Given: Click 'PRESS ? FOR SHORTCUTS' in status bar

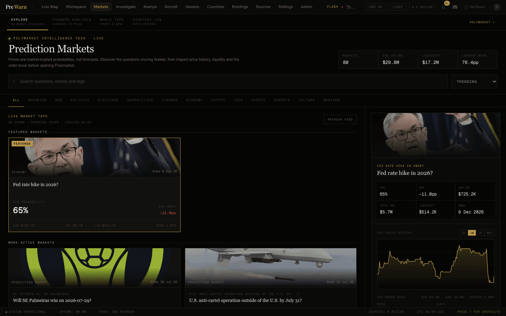Looking at the screenshot, I should coord(479,312).
